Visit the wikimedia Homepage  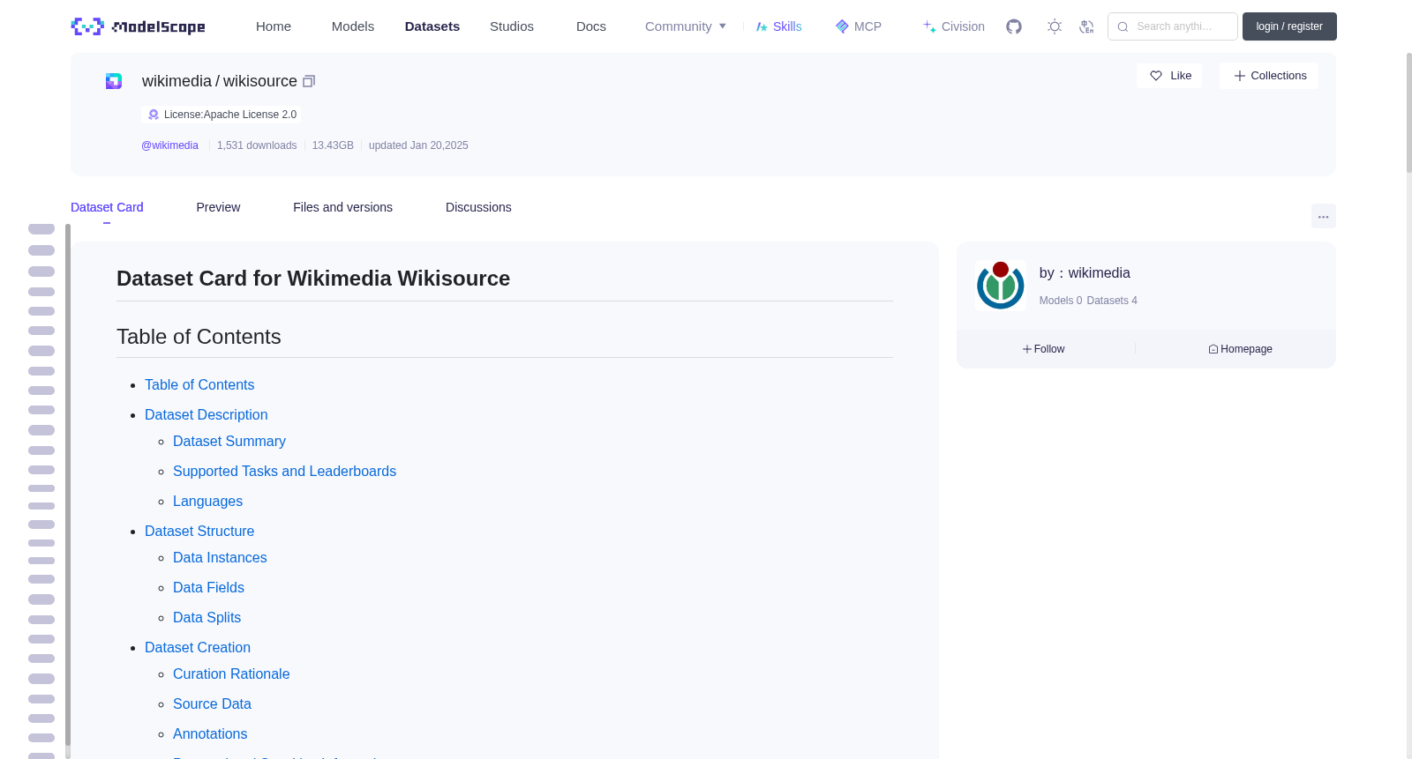[1240, 349]
